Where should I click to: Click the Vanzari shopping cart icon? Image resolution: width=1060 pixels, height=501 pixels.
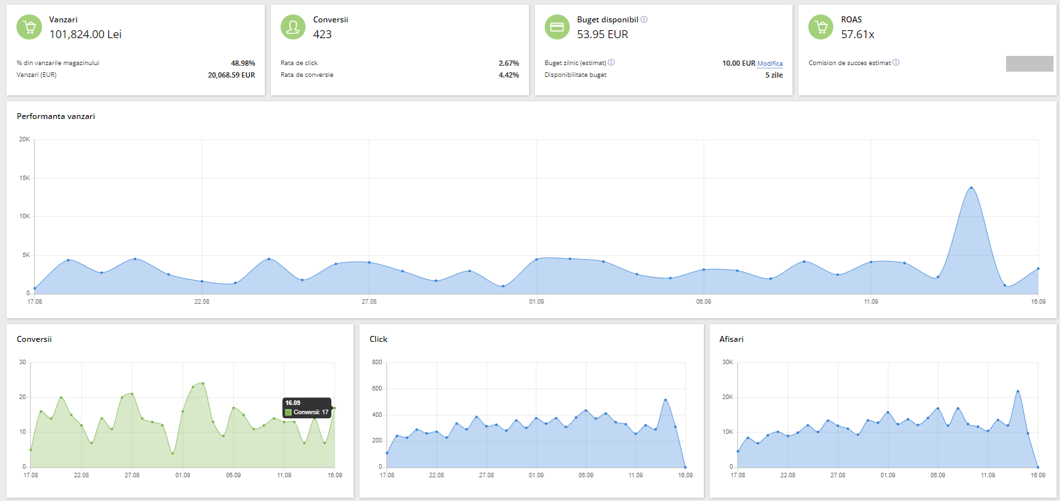coord(29,27)
